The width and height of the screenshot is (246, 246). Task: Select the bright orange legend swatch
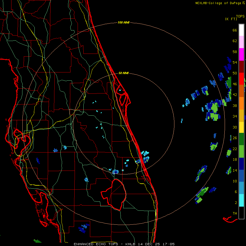coord(241,103)
